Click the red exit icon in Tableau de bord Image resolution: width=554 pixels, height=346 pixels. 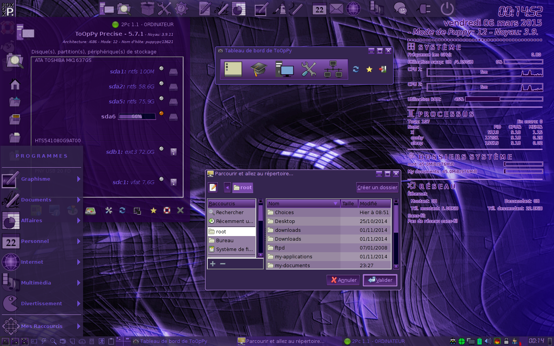[x=383, y=69]
